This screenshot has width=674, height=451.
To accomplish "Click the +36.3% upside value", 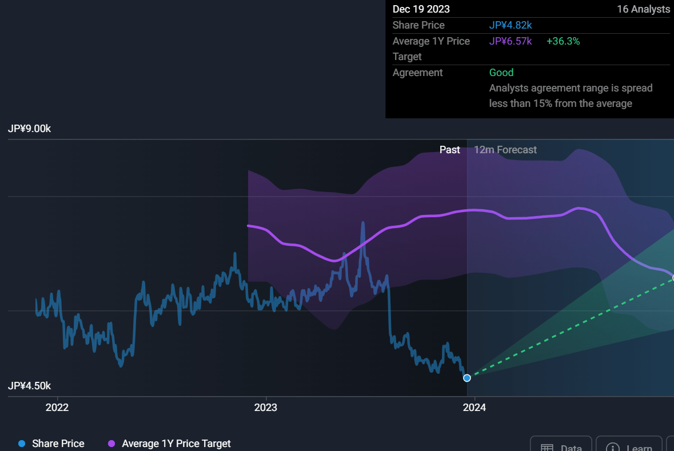I will click(x=563, y=41).
